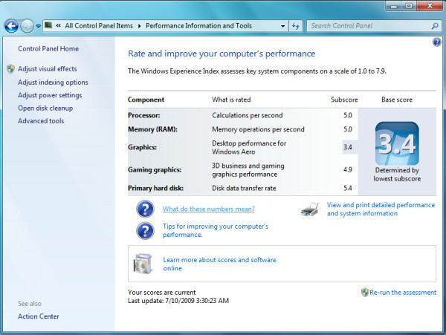The image size is (446, 335).
Task: Click the double chevron in address bar
Action: pos(58,25)
